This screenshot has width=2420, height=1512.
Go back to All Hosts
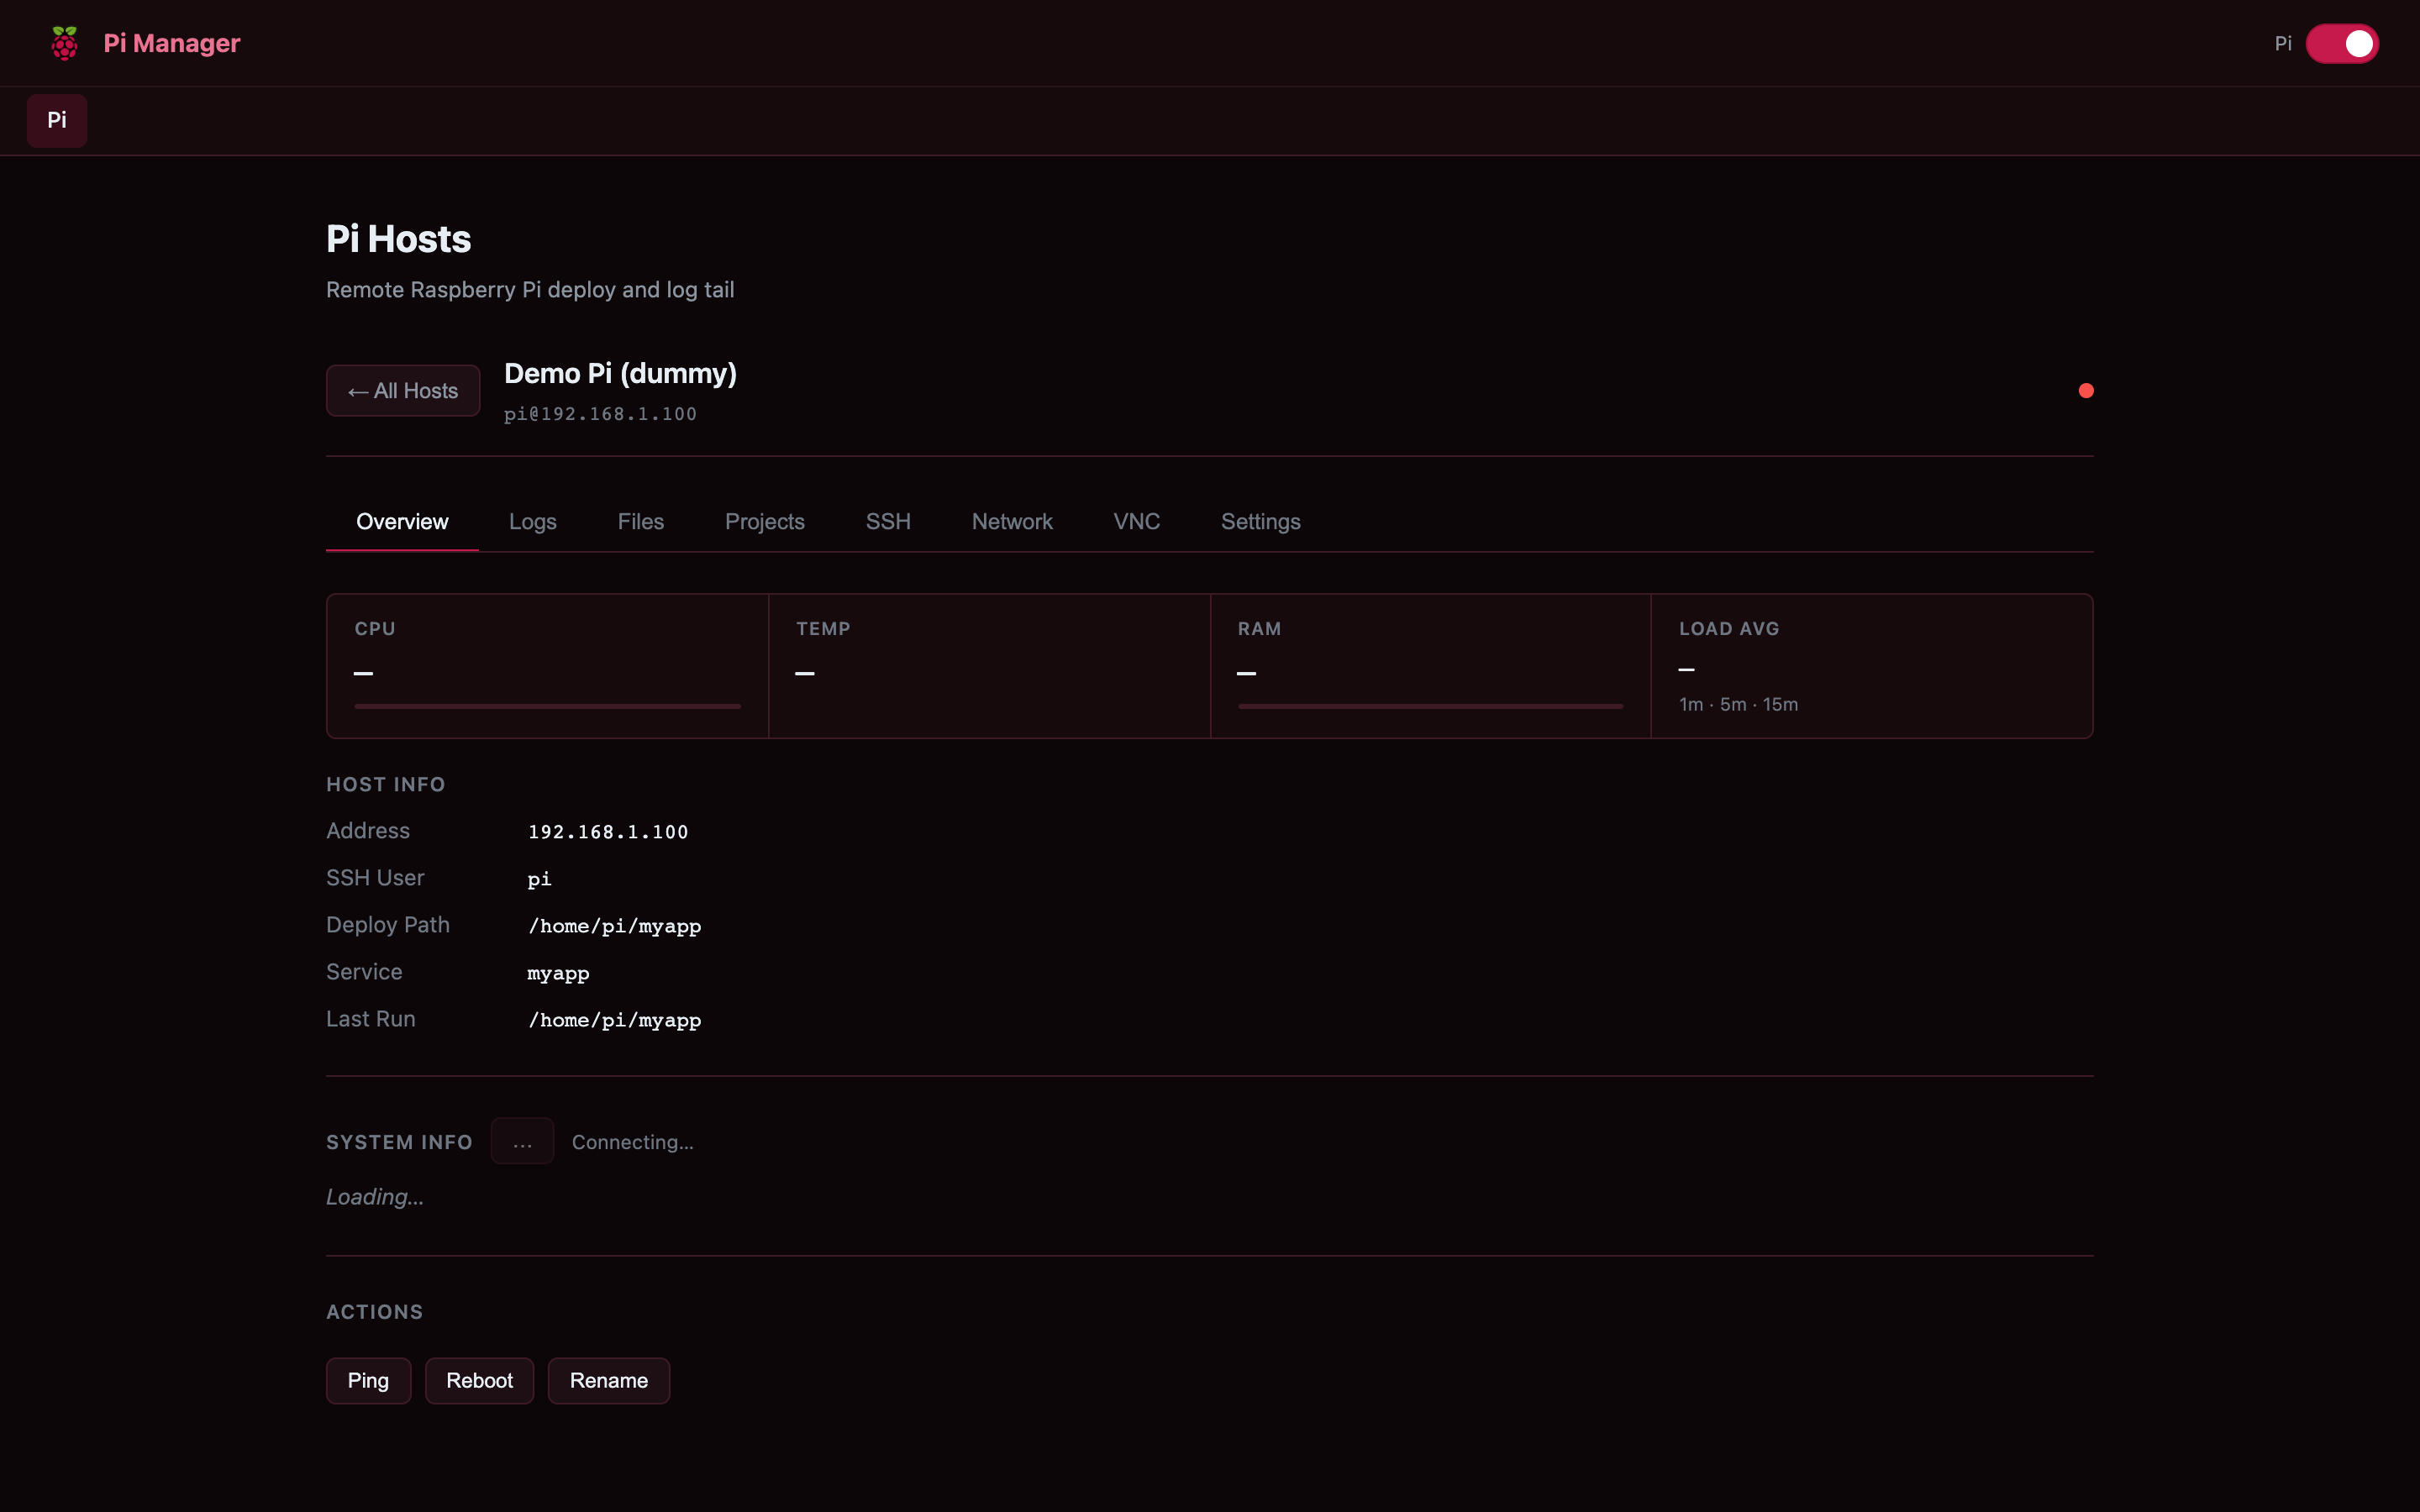(x=403, y=391)
